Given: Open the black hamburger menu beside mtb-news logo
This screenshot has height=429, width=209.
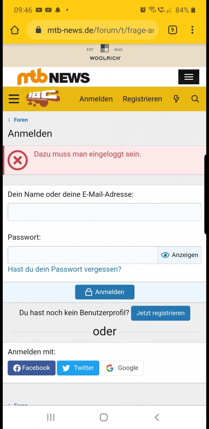Looking at the screenshot, I should (x=189, y=77).
